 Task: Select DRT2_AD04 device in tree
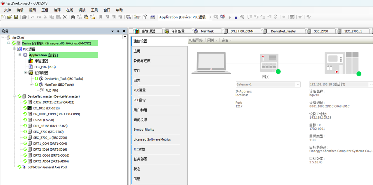point(51,161)
